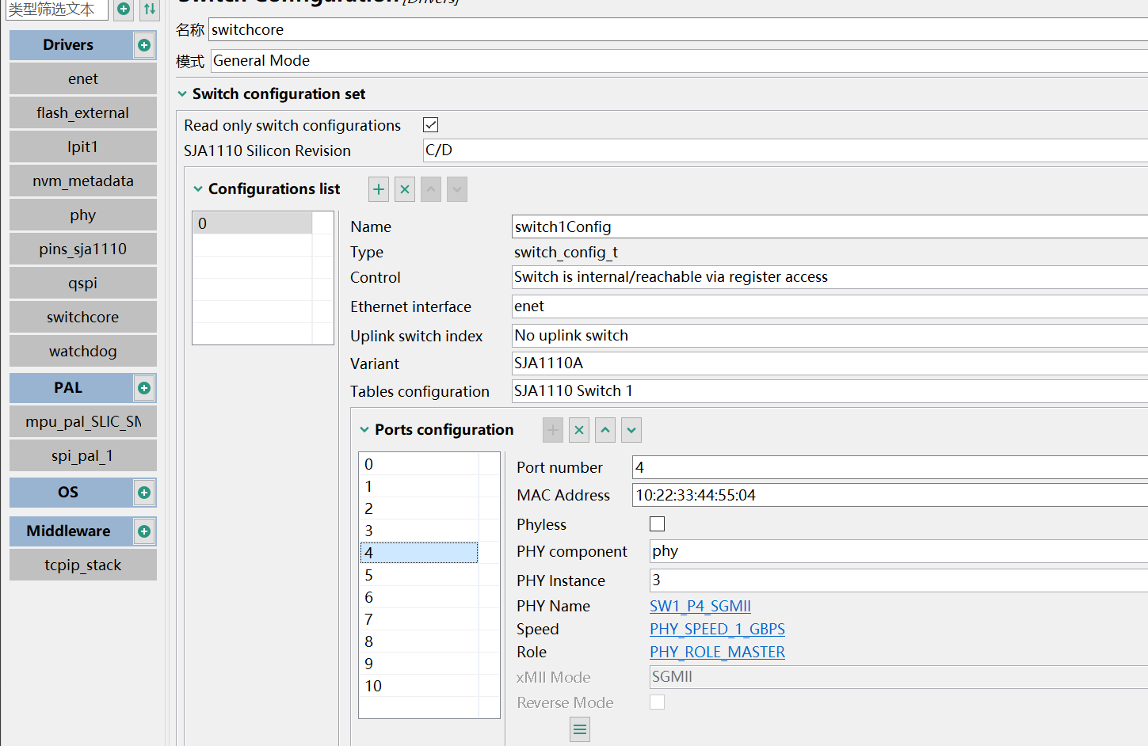The height and width of the screenshot is (746, 1148).
Task: Move port up using the up-arrow icon
Action: point(605,429)
